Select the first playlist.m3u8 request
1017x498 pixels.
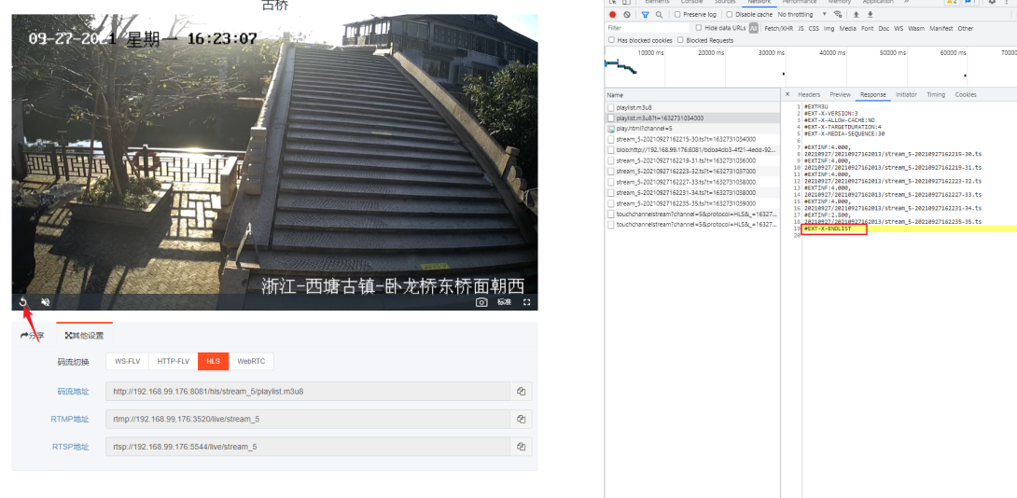click(x=692, y=107)
